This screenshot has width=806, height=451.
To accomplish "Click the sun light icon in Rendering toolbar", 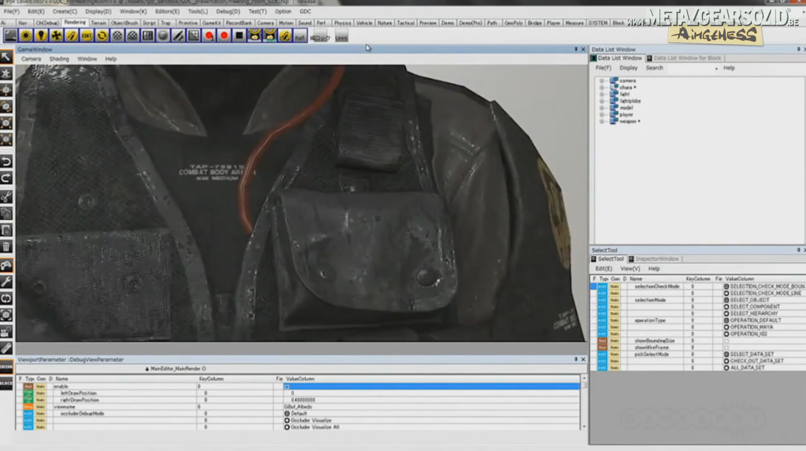I will click(x=26, y=36).
